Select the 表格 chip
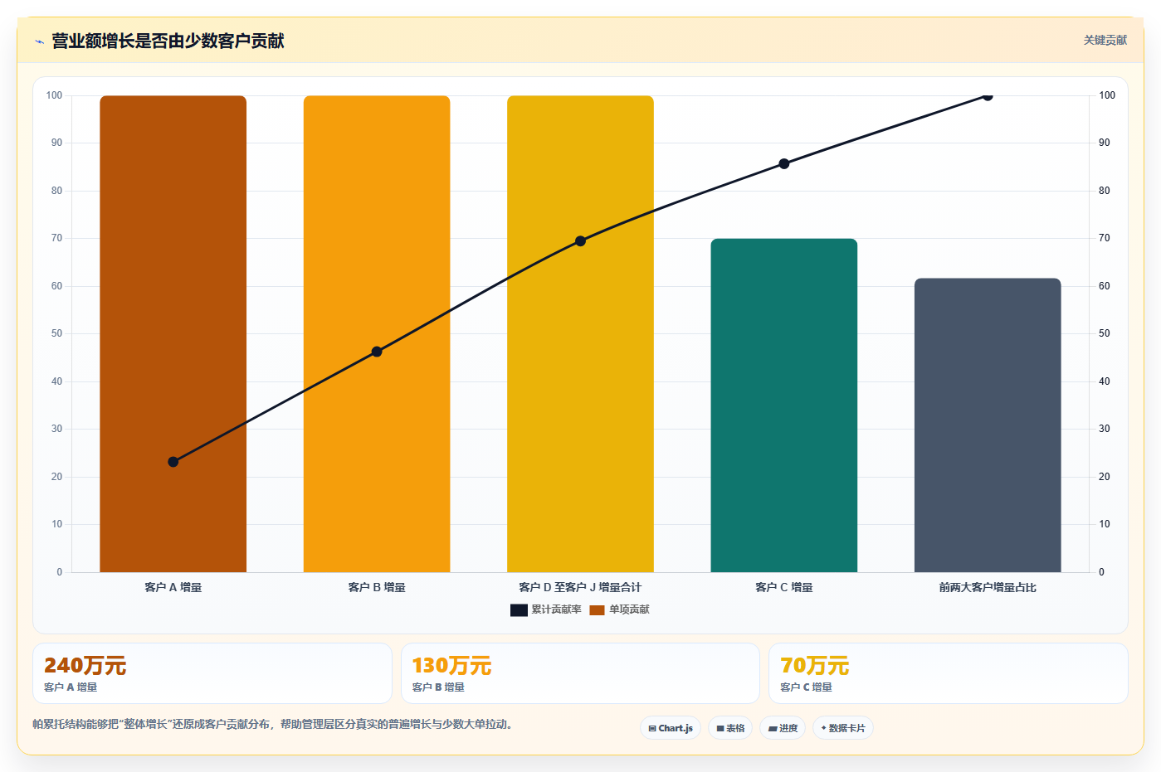Viewport: 1161px width, 772px height. point(730,728)
